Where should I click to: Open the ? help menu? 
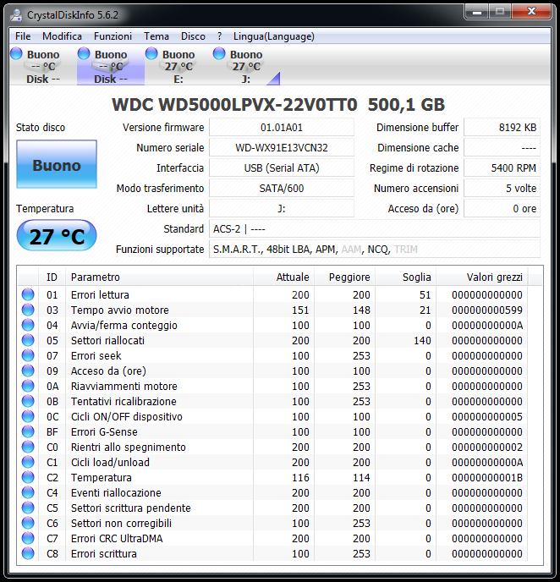point(219,36)
